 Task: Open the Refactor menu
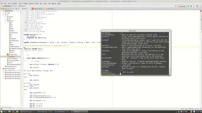pos(32,3)
